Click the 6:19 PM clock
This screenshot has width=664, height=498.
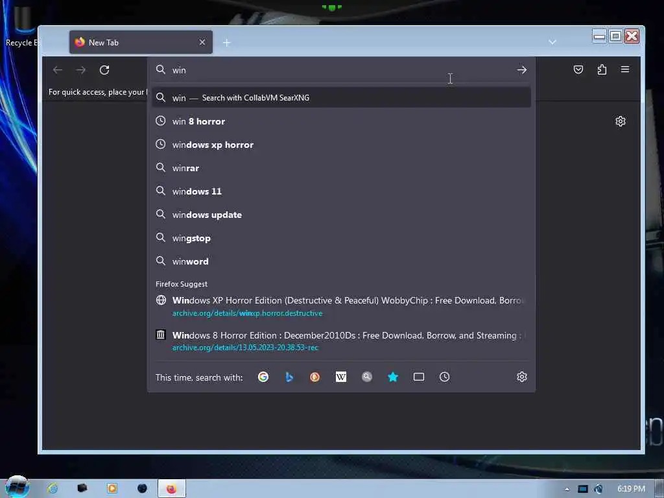(631, 489)
